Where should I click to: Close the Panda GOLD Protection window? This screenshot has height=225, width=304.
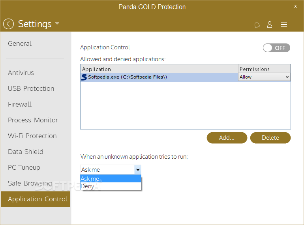[x=295, y=6]
